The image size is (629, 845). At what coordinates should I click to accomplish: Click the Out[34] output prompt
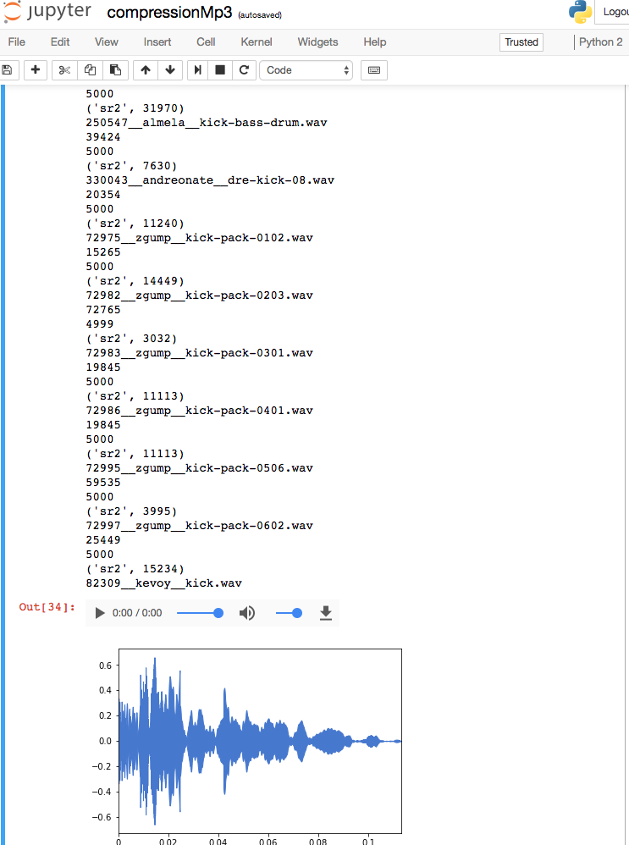click(x=47, y=607)
